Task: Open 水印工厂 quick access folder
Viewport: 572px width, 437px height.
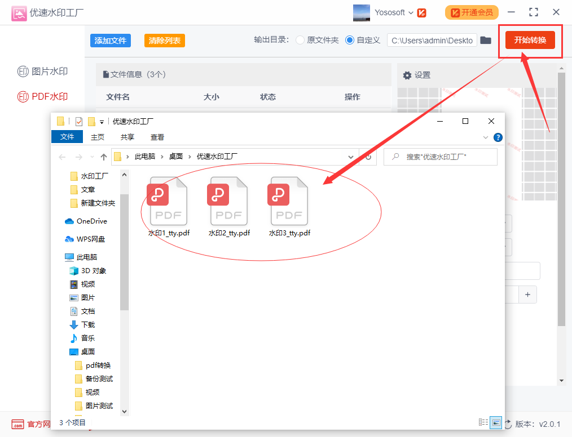Action: [89, 176]
